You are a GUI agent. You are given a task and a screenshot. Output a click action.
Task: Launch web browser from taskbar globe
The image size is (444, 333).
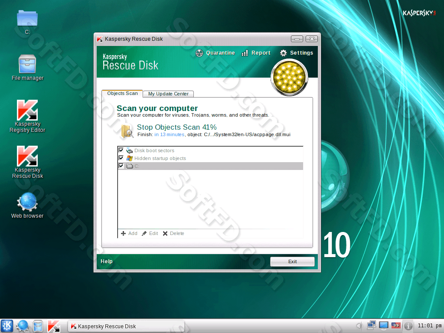[x=23, y=326]
